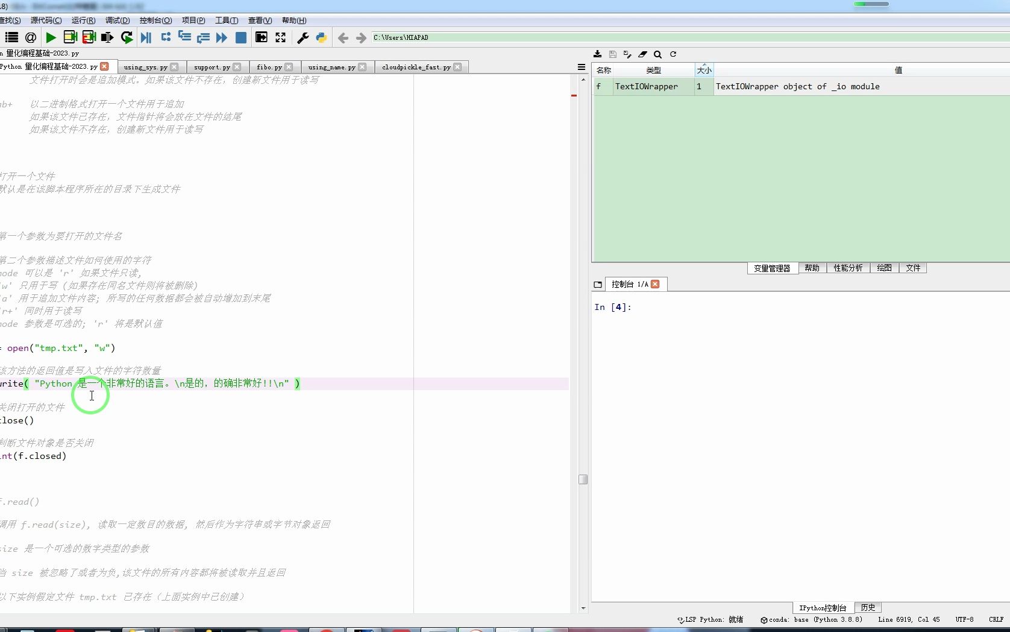1010x632 pixels.
Task: Open the 工具(T) menu
Action: click(227, 20)
